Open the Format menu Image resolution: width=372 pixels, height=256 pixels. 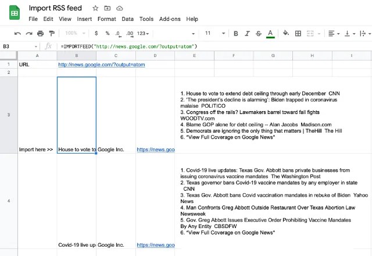coord(107,19)
